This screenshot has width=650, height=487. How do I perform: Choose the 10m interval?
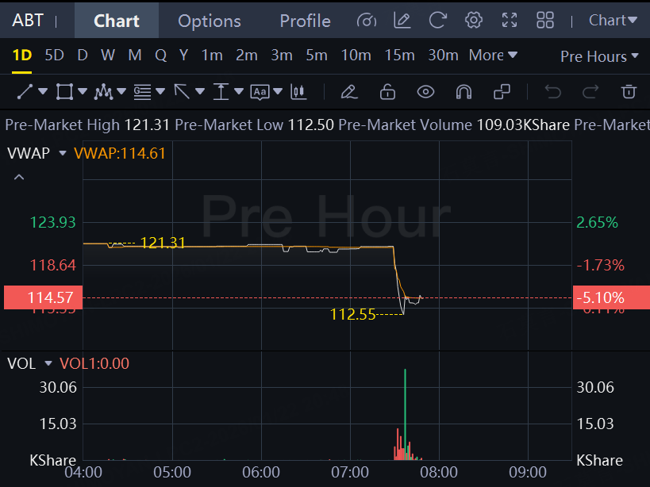click(x=356, y=55)
